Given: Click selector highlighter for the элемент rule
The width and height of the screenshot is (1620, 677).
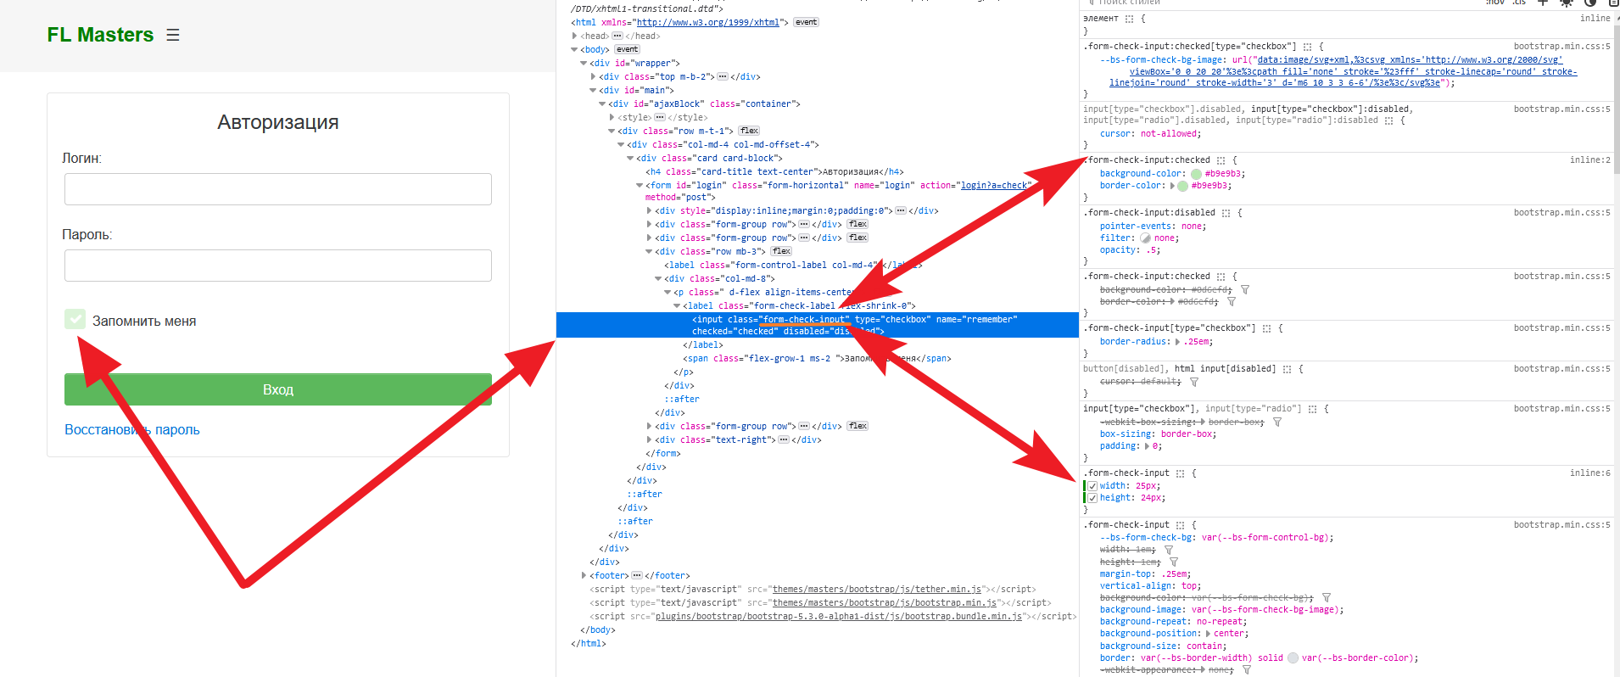Looking at the screenshot, I should (x=1129, y=18).
